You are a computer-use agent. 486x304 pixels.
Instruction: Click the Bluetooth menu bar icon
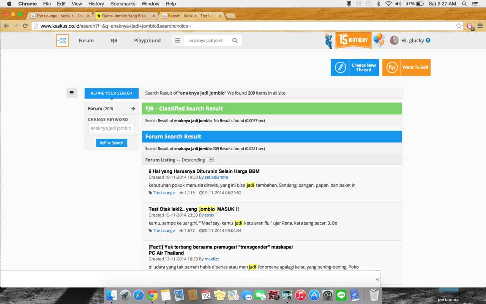(x=378, y=4)
